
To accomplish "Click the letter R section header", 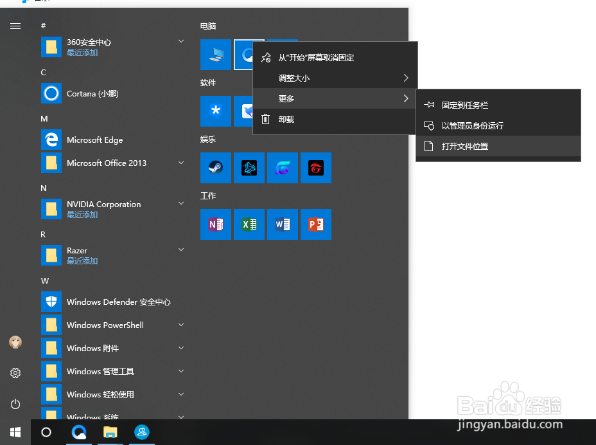I will [x=43, y=235].
